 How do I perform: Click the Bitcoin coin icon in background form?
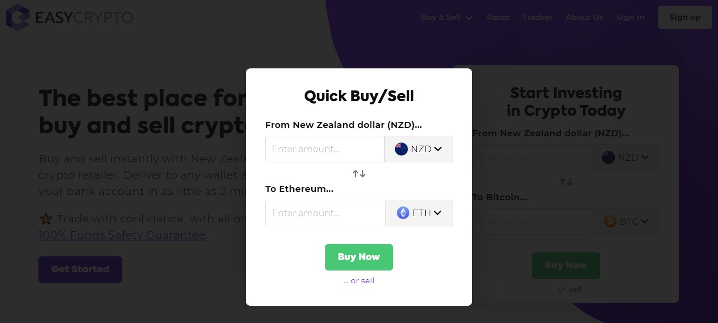610,222
